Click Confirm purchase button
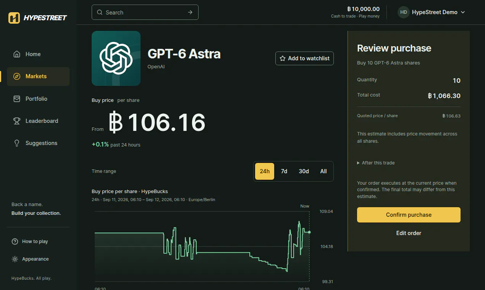This screenshot has height=290, width=485. [409, 215]
